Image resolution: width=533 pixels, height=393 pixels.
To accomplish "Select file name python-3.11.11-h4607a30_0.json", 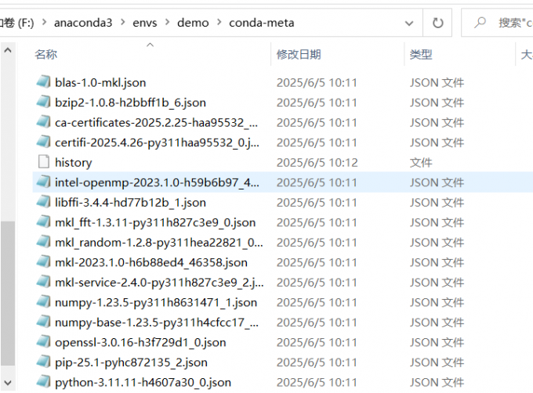I will (x=143, y=383).
